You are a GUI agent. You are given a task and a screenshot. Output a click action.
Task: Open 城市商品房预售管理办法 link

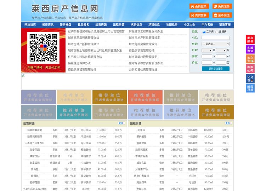click(84, 38)
